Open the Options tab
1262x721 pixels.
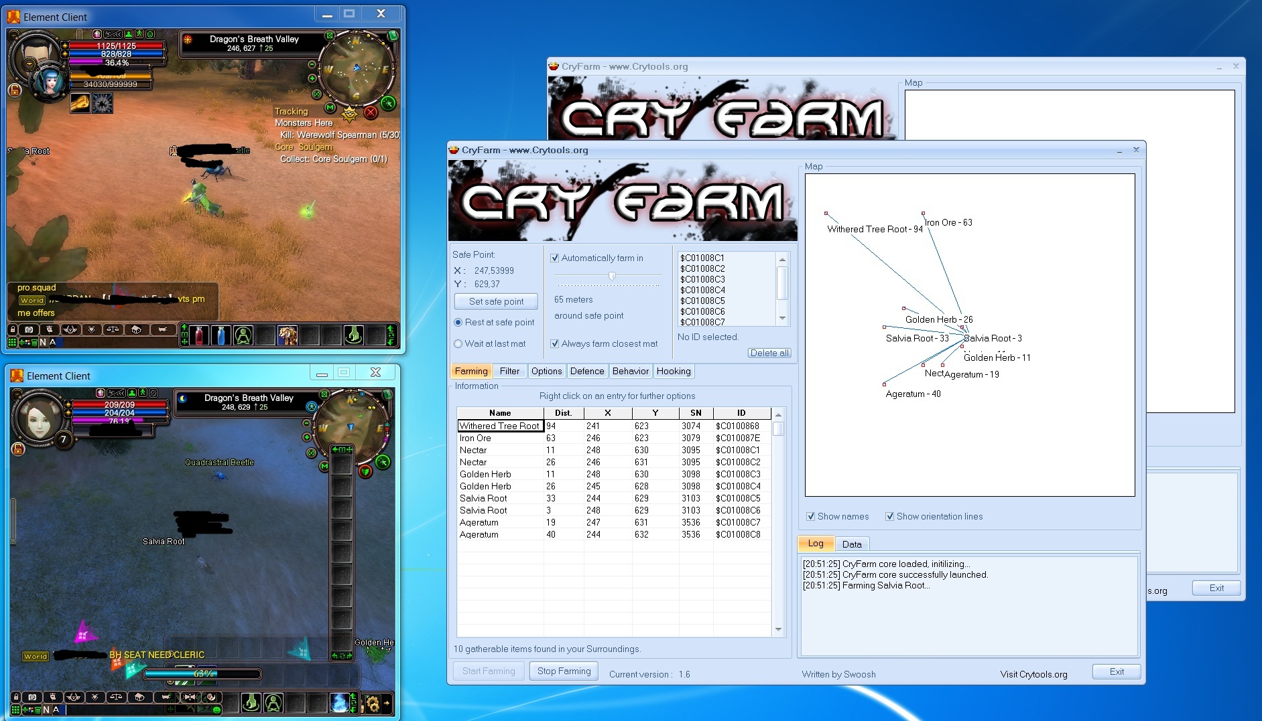[547, 371]
